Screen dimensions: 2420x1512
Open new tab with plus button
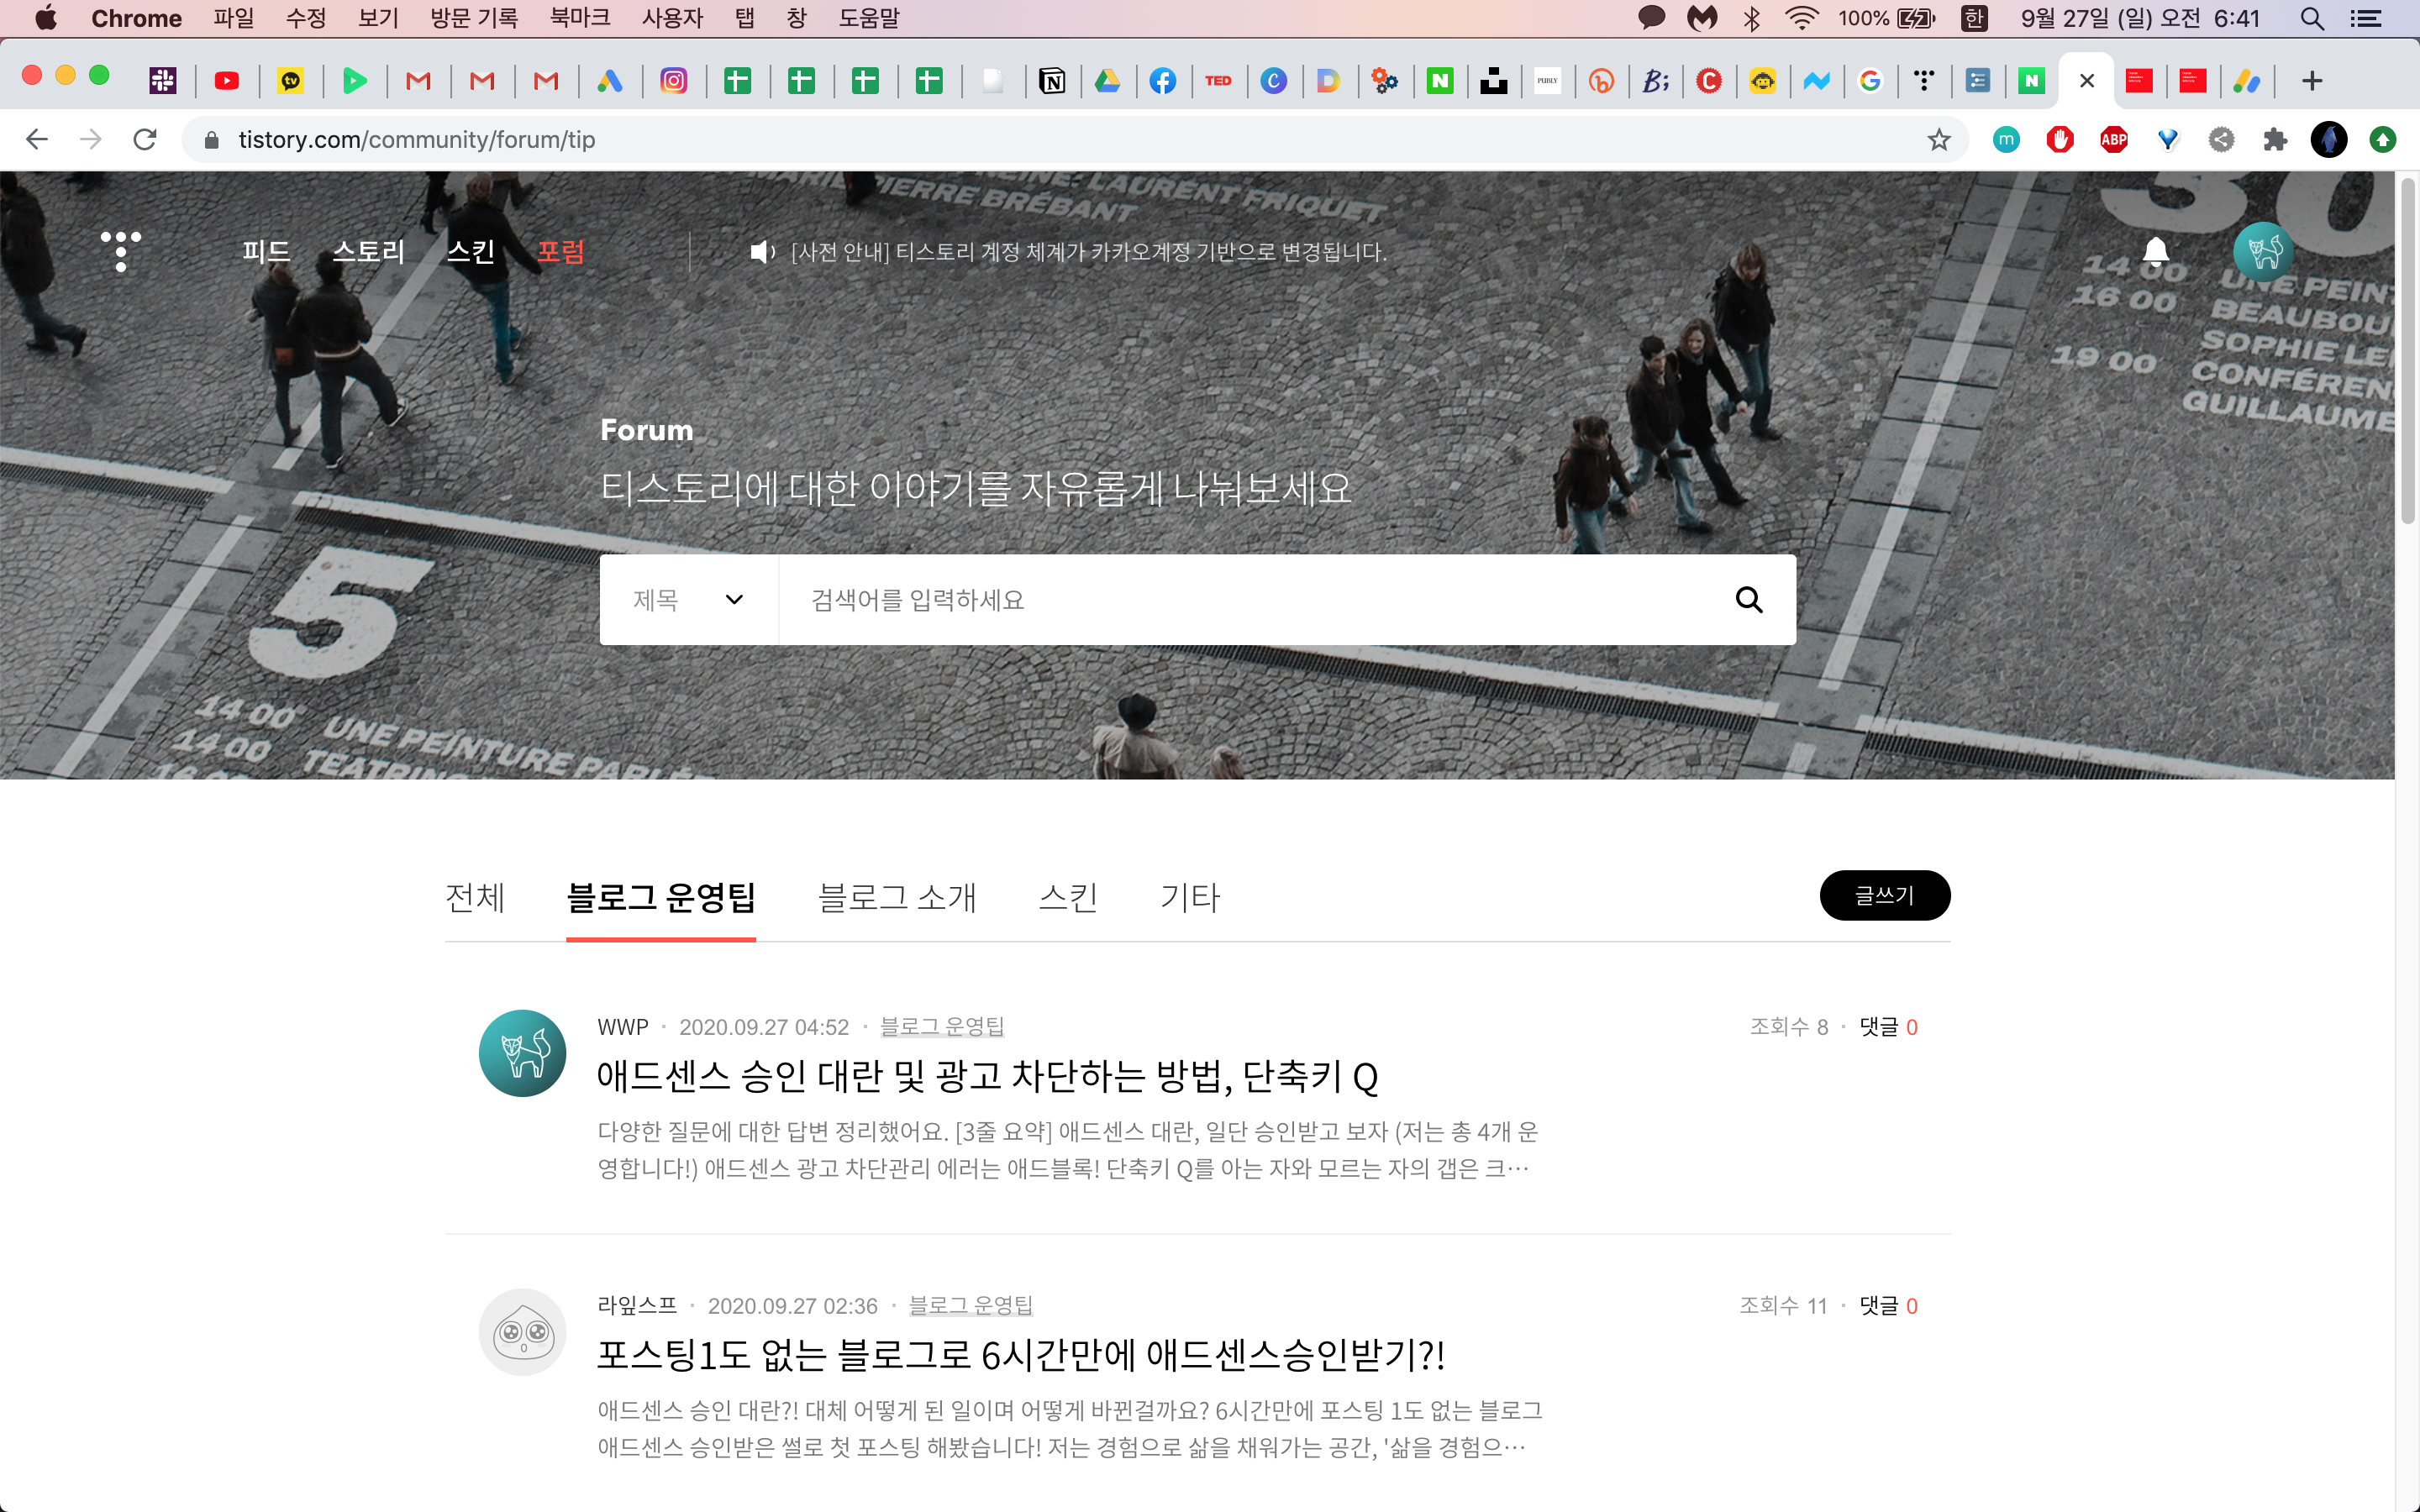point(2311,81)
